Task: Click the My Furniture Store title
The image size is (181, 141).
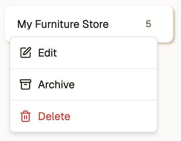Action: click(63, 24)
